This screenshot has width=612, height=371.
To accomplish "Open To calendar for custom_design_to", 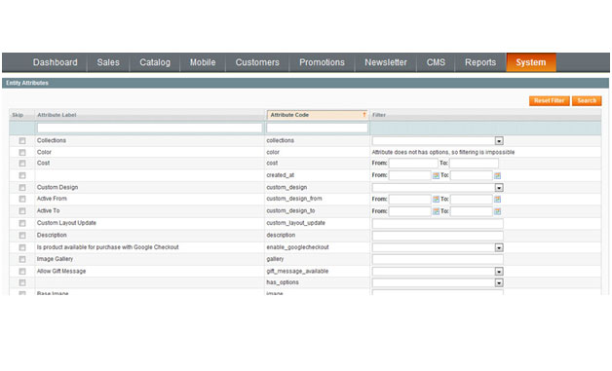I will point(497,211).
